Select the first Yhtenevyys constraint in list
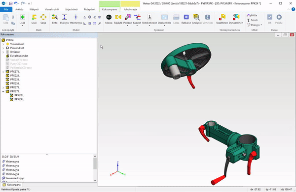296x192 pixels. pyautogui.click(x=10, y=162)
